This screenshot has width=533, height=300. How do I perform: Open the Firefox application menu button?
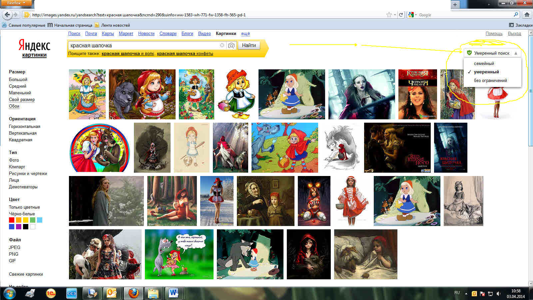pyautogui.click(x=16, y=3)
